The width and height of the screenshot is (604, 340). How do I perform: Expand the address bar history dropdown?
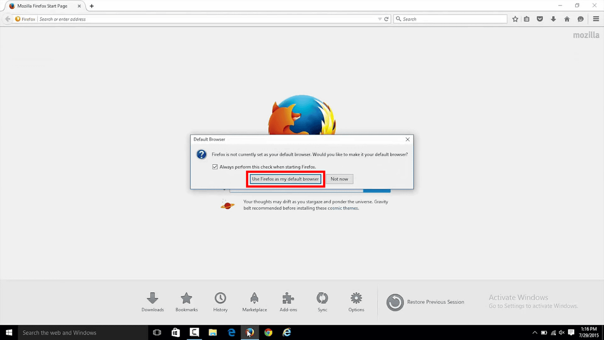coord(380,19)
